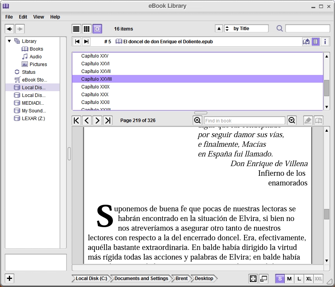Screen dimensions: 335x287
Task: Switch to thumbnail grid view
Action: (x=87, y=29)
